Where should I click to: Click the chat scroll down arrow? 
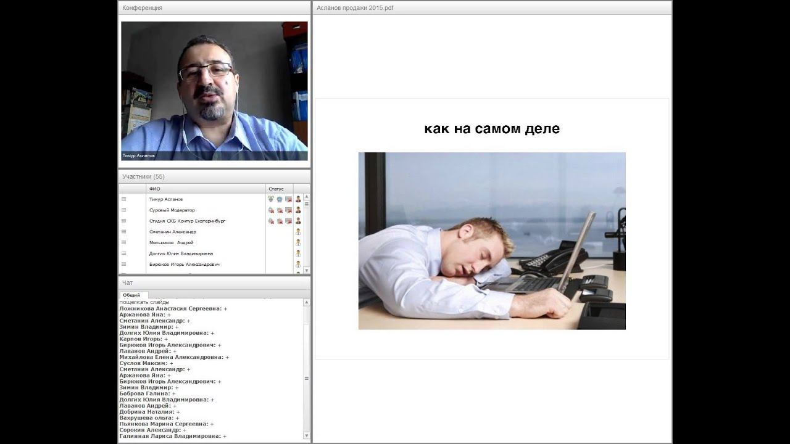click(x=307, y=435)
